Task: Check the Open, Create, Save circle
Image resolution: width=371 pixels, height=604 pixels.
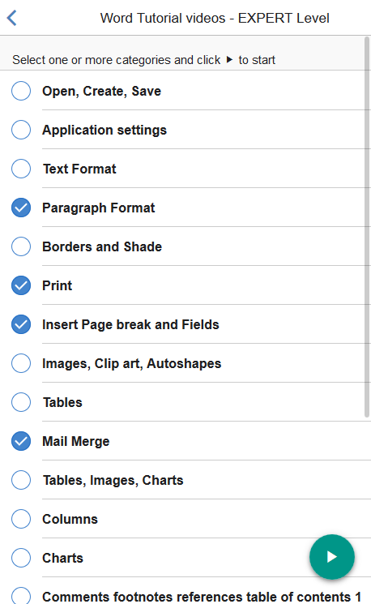Action: point(21,91)
